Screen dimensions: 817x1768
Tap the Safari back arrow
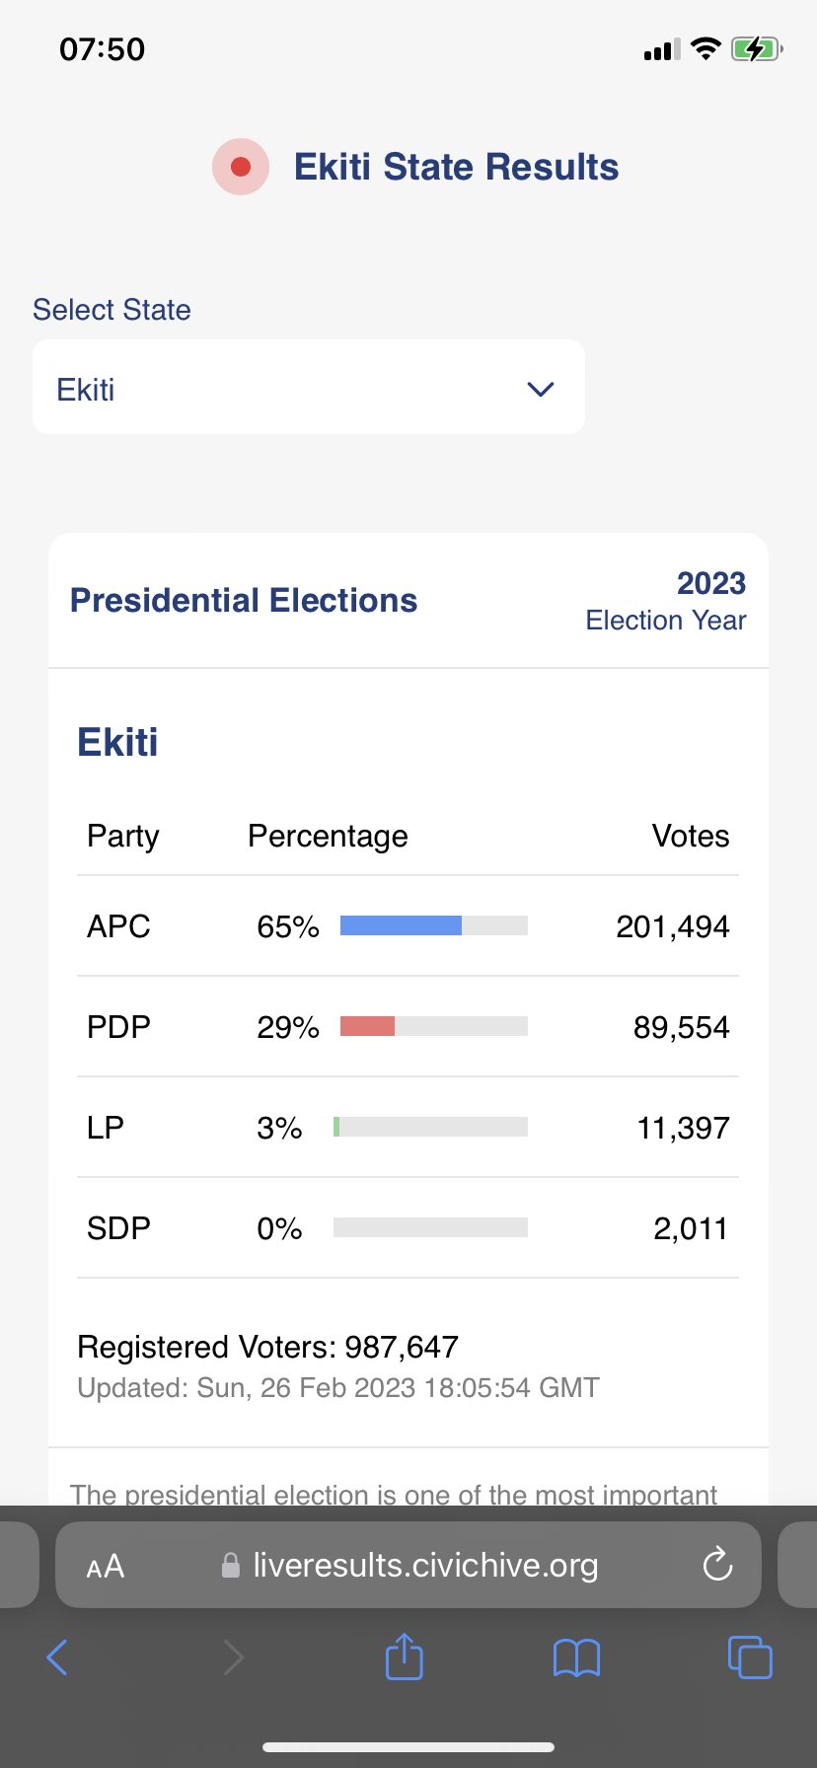coord(58,1657)
